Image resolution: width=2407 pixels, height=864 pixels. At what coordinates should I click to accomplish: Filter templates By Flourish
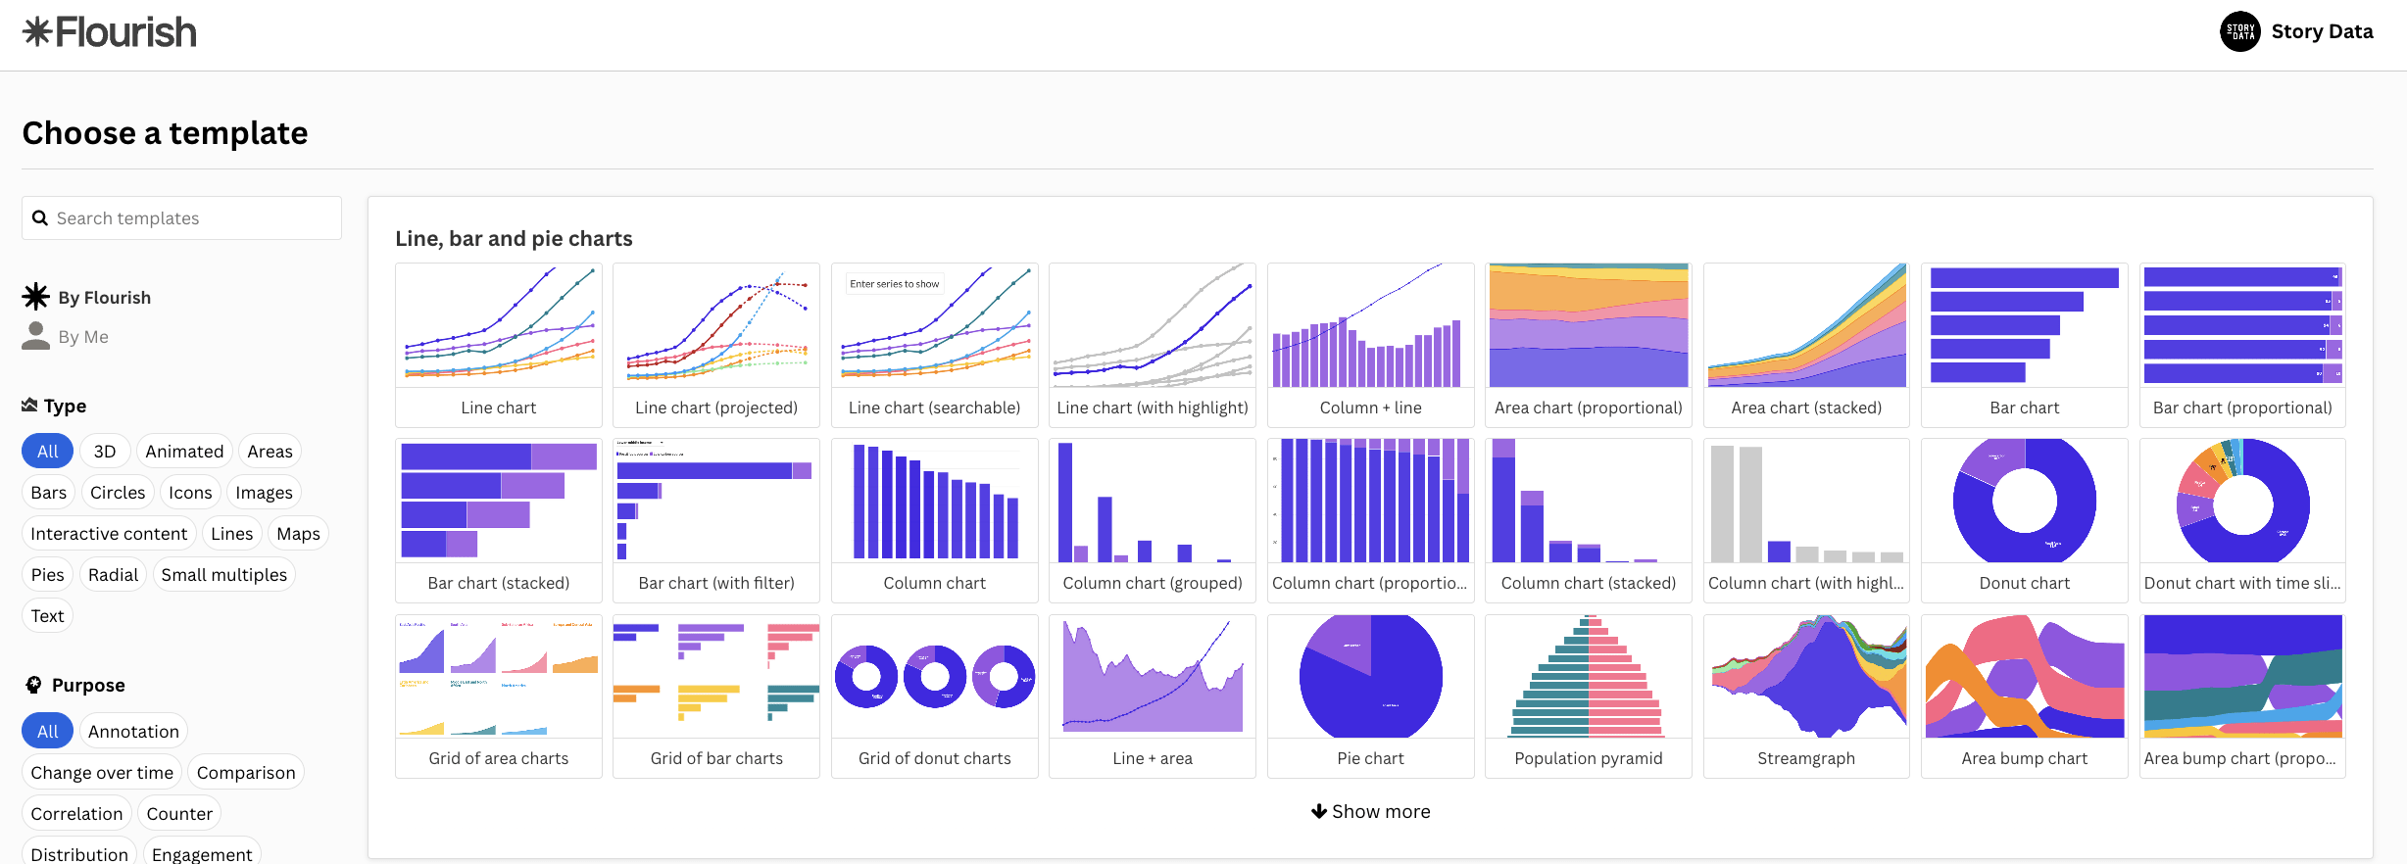86,297
